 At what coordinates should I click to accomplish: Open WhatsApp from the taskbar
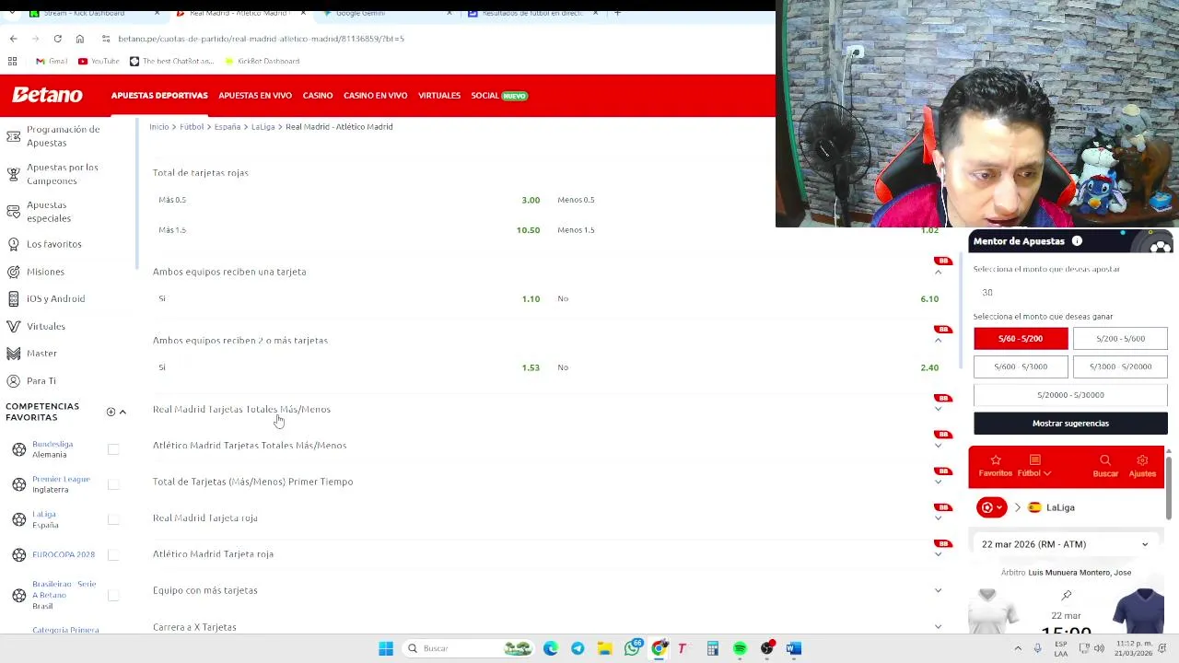[x=632, y=648]
